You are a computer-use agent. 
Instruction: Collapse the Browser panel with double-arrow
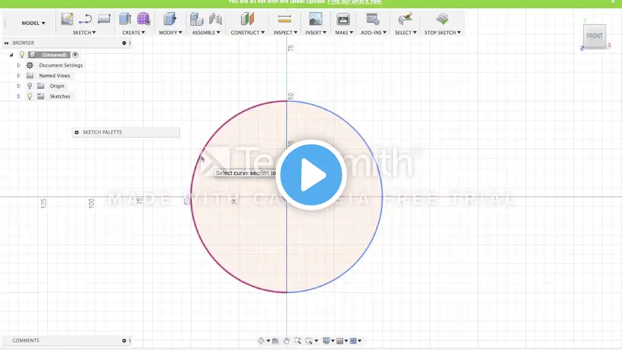(6, 43)
